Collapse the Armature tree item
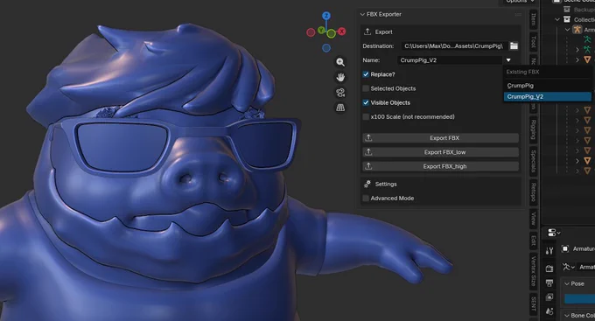The image size is (595, 321). (567, 30)
